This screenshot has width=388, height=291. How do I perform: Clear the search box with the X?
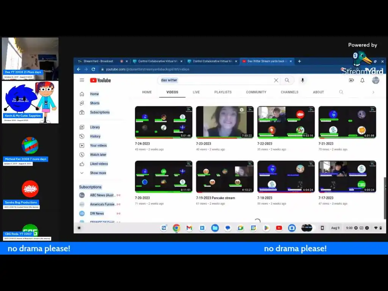click(x=276, y=80)
